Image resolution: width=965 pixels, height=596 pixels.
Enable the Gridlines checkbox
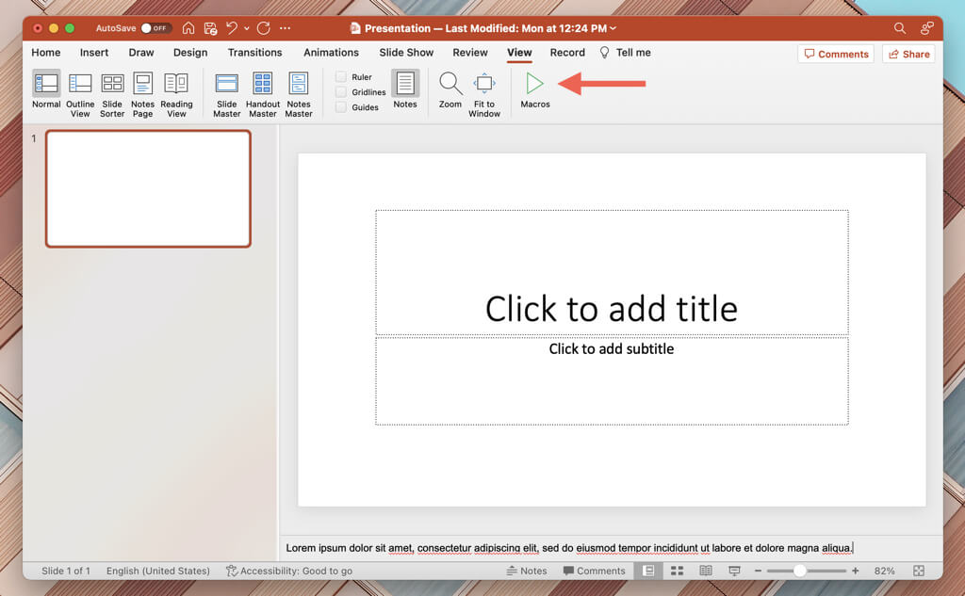[341, 92]
